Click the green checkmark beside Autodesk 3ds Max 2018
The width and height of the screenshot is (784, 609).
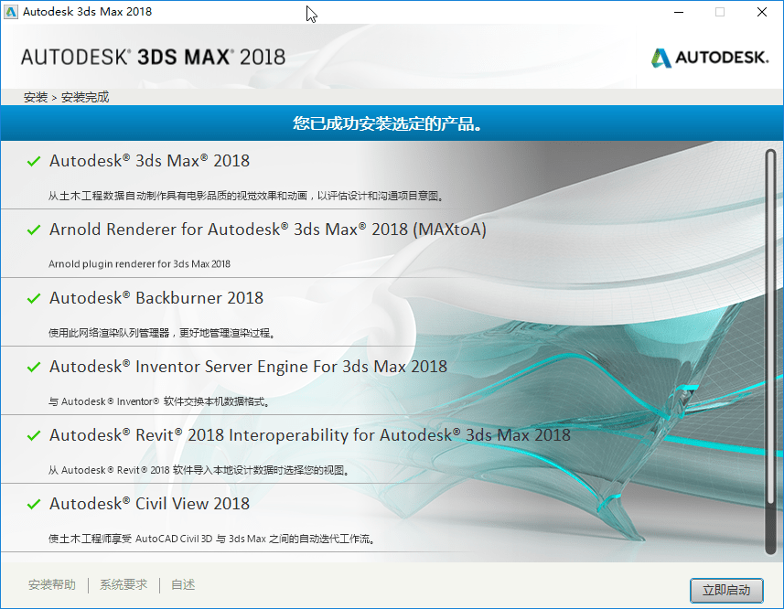pos(34,161)
